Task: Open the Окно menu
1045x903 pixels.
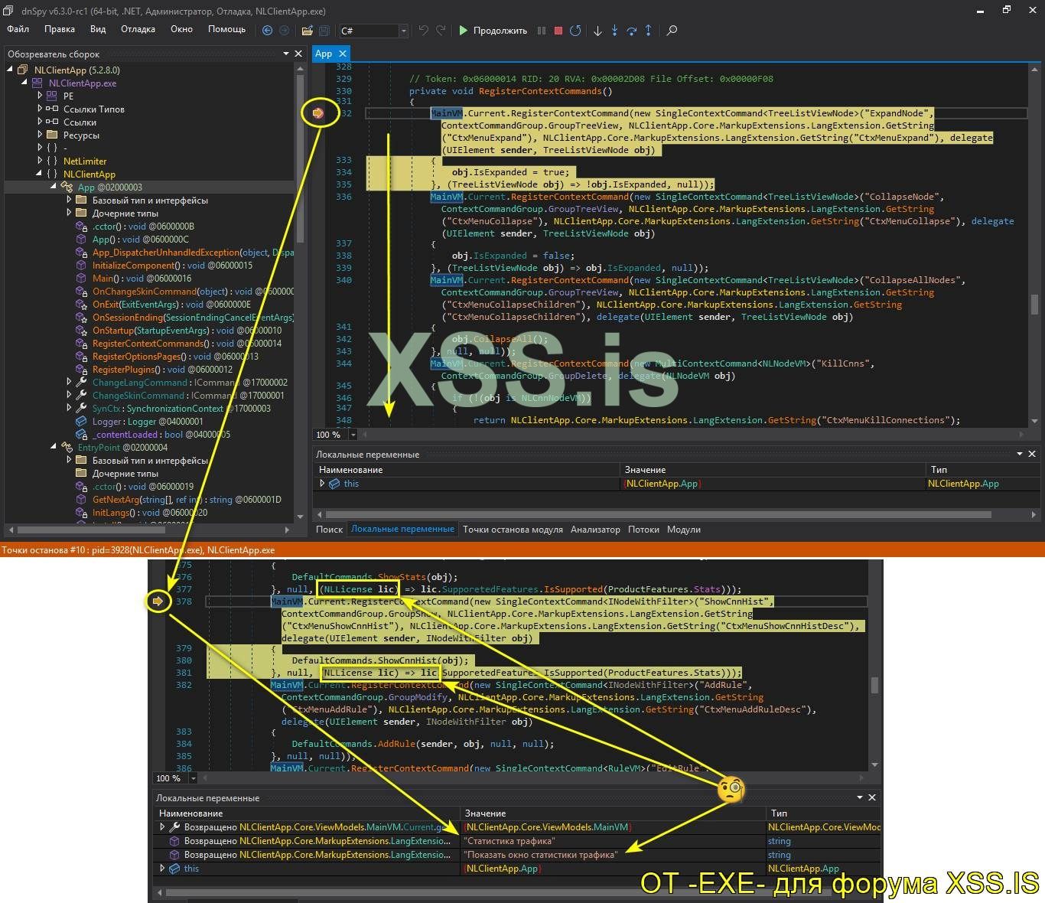Action: tap(181, 29)
